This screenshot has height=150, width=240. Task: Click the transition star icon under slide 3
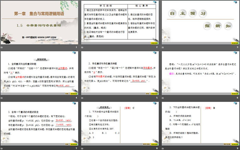[x=163, y=47]
